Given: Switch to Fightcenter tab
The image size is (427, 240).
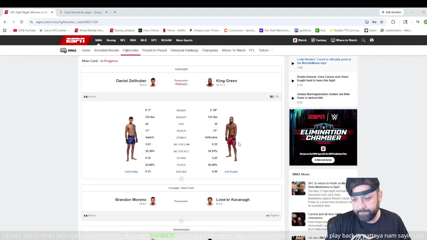Looking at the screenshot, I should [x=130, y=50].
